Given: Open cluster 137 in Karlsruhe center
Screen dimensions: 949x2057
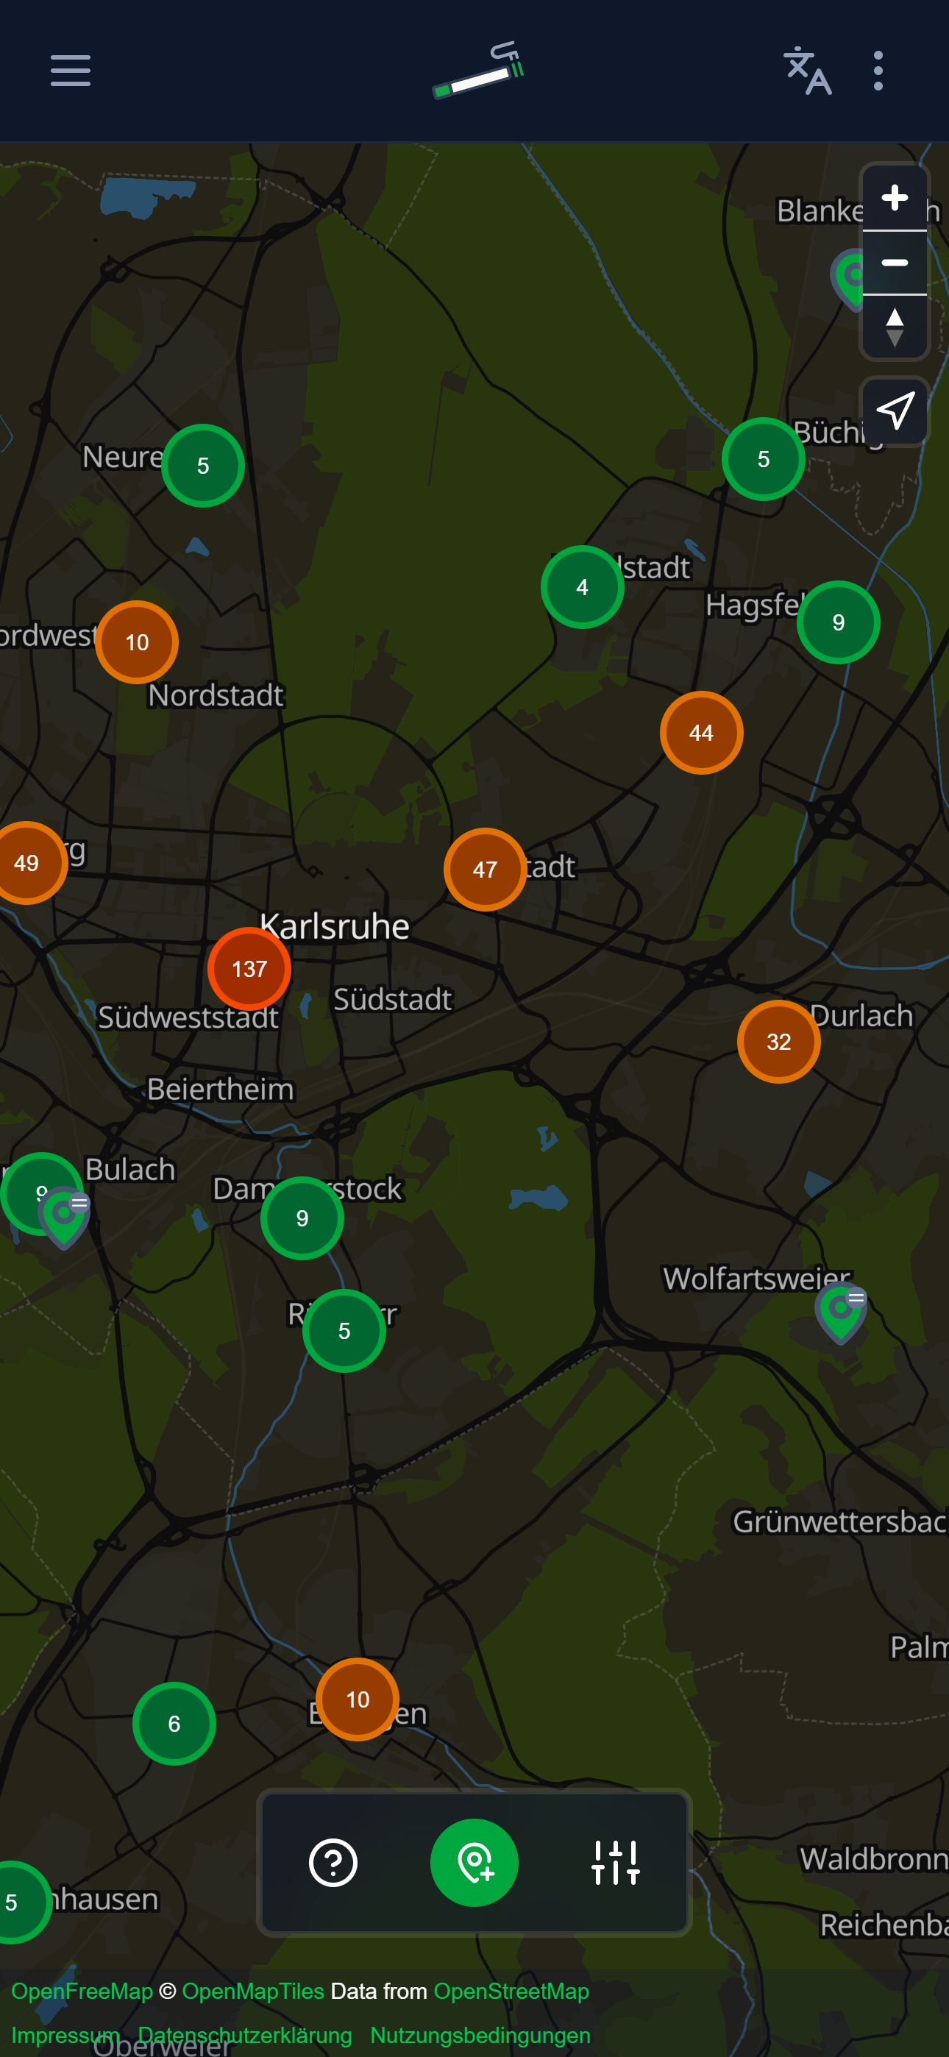Looking at the screenshot, I should click(x=249, y=969).
